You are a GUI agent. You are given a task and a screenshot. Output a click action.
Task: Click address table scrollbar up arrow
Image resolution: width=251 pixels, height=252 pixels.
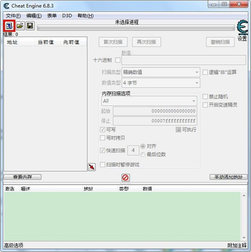pyautogui.click(x=244, y=195)
